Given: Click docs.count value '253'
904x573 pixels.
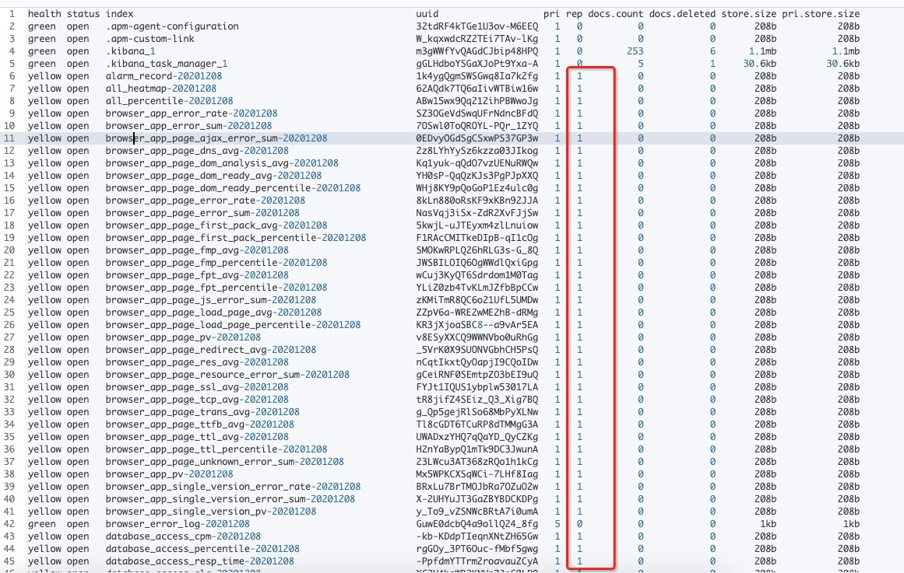Looking at the screenshot, I should tap(635, 51).
